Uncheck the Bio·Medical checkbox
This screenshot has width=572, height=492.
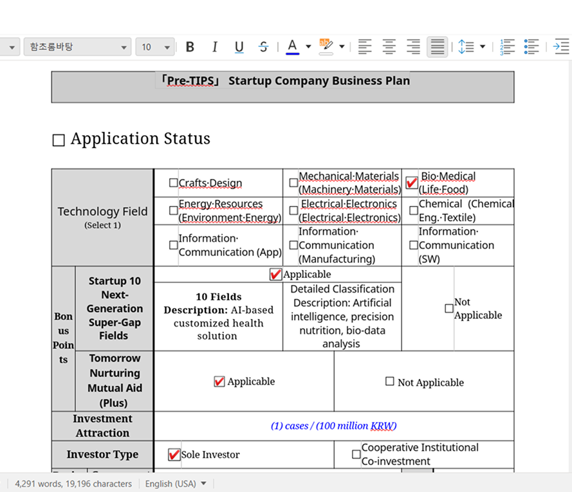coord(412,183)
